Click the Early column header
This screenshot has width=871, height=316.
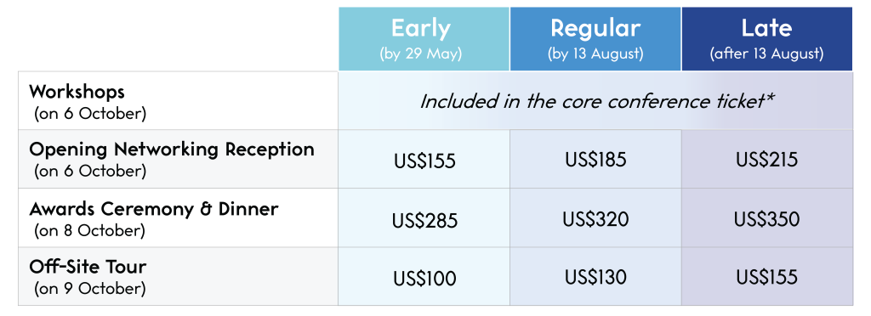point(424,39)
